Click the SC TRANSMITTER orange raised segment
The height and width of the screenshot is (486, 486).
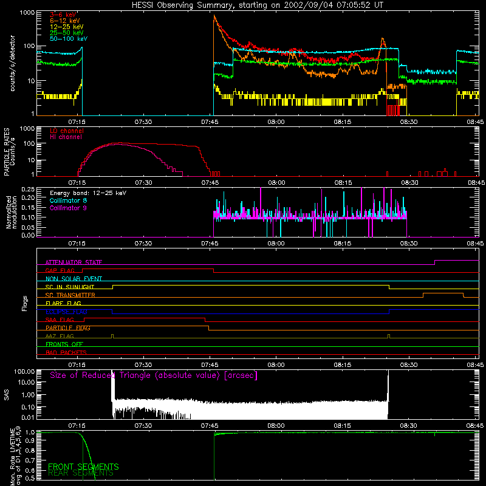443,293
